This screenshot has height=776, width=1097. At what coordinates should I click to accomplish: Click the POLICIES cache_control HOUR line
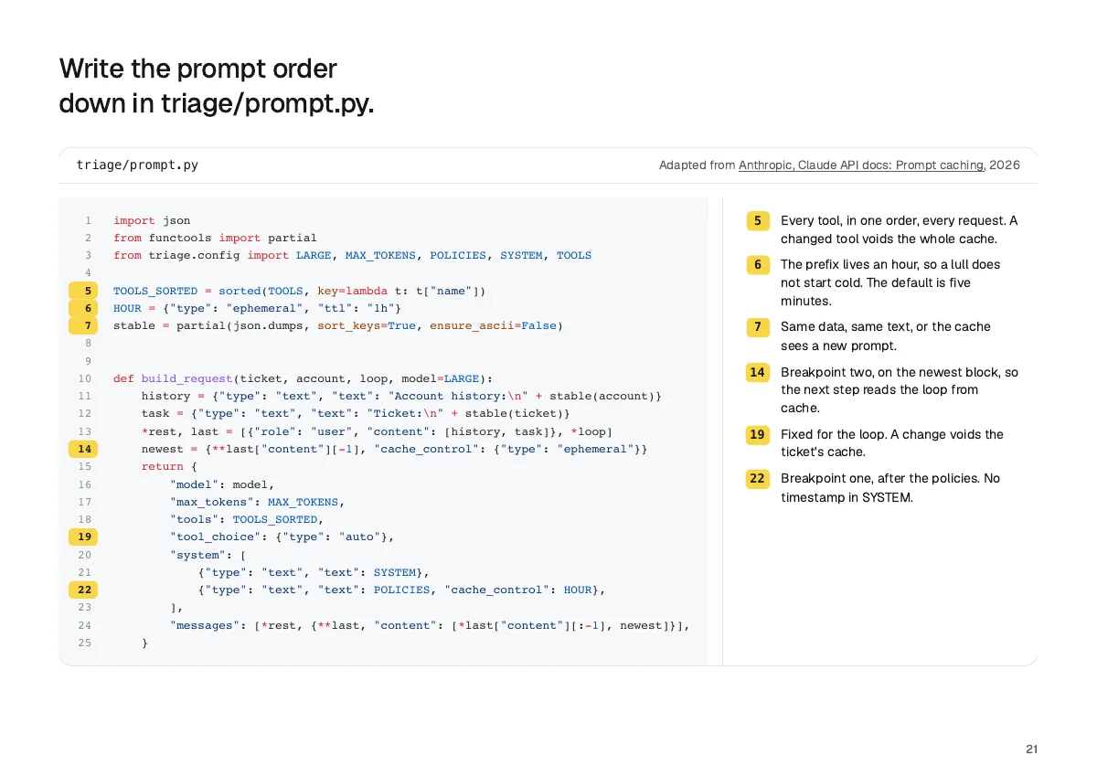pyautogui.click(x=401, y=590)
